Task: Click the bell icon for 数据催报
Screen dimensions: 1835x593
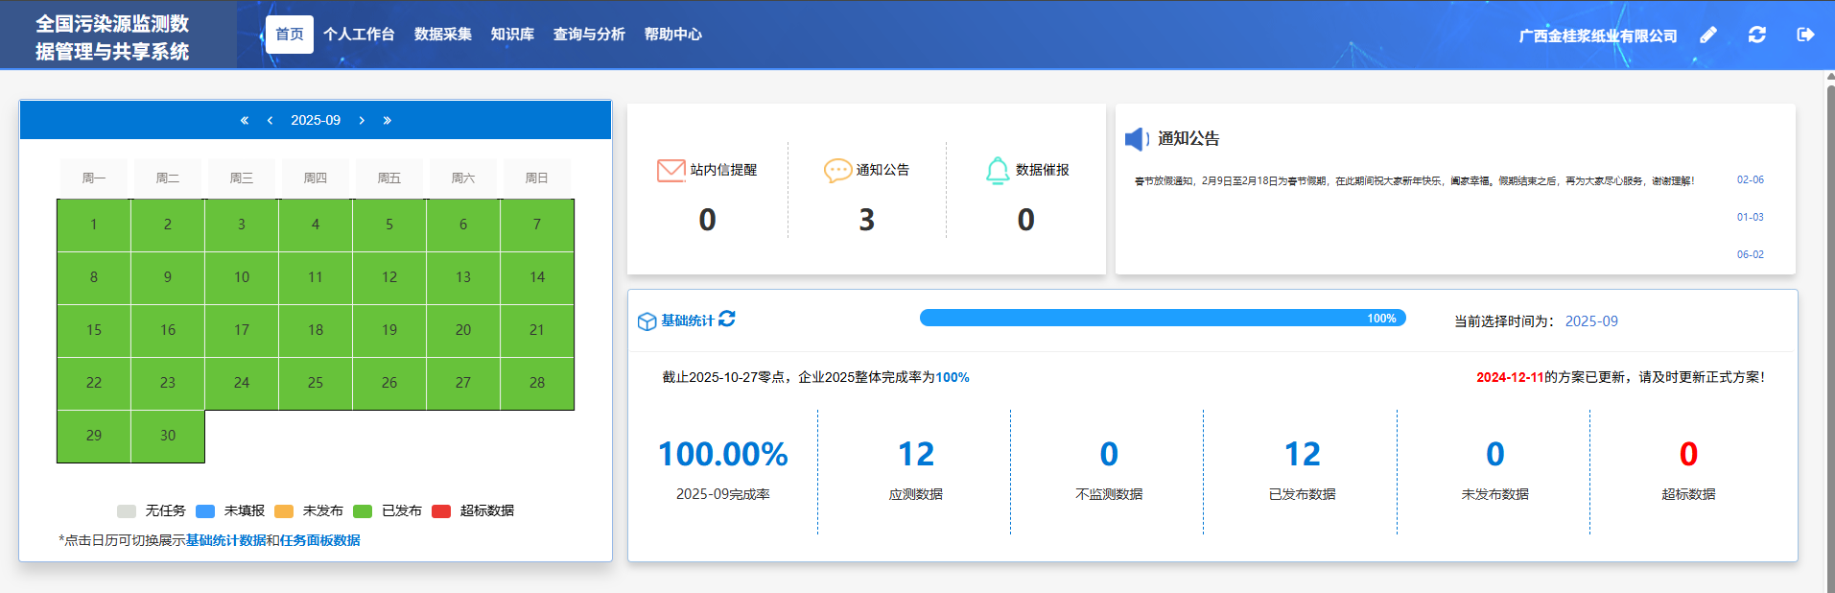Action: pos(998,170)
